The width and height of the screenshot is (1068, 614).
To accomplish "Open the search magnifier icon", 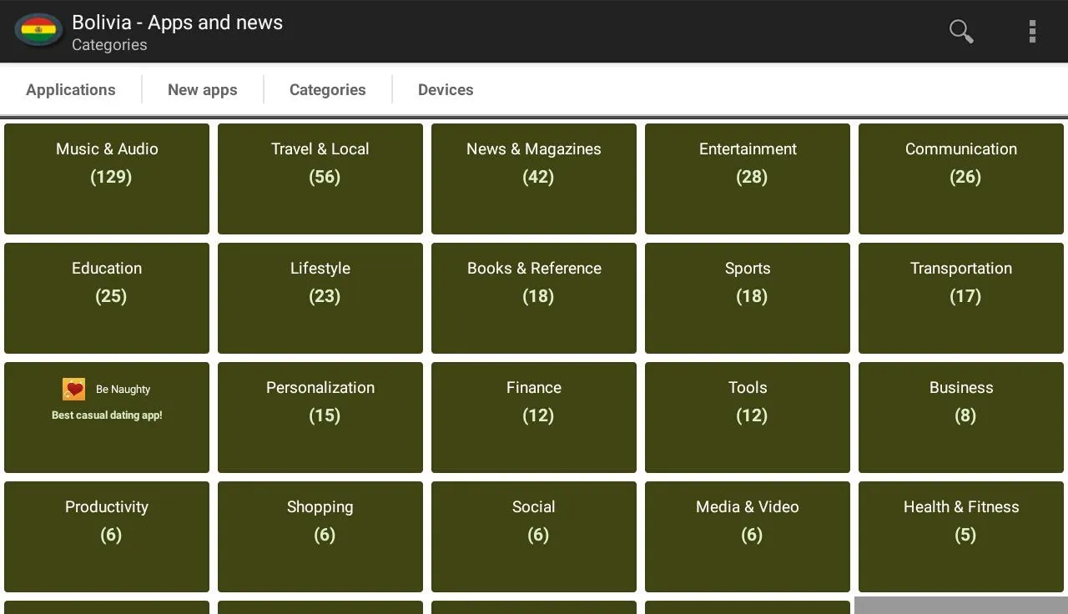I will tap(961, 32).
